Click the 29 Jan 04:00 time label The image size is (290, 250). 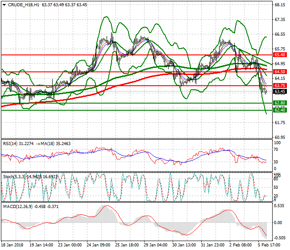click(x=156, y=245)
